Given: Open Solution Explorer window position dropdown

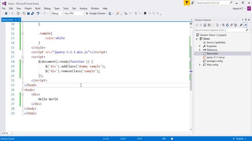Looking at the screenshot, I should point(243,20).
